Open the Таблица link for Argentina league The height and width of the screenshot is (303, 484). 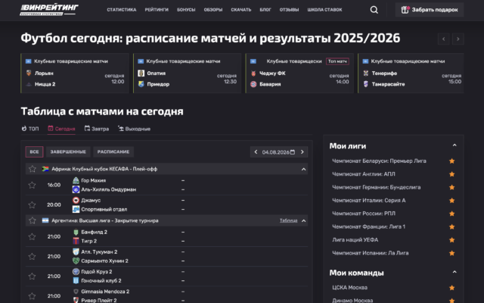[289, 220]
